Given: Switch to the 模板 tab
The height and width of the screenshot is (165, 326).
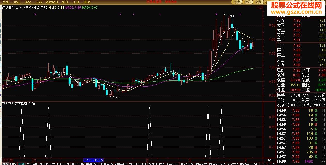Looking at the screenshot, I should (13, 164).
